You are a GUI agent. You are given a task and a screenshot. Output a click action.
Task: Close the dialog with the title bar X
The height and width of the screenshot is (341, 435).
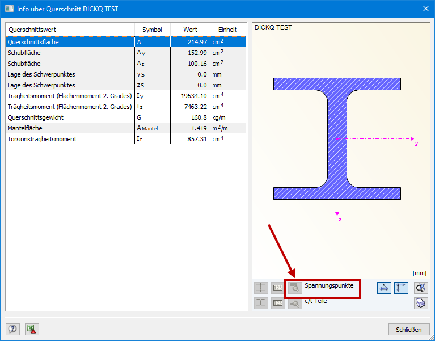coord(426,9)
